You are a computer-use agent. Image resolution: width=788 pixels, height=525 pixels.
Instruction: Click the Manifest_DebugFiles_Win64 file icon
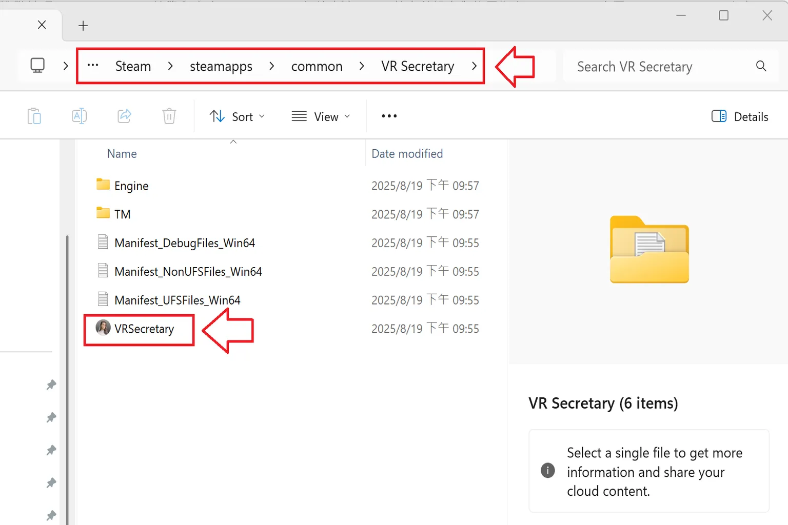(x=103, y=242)
